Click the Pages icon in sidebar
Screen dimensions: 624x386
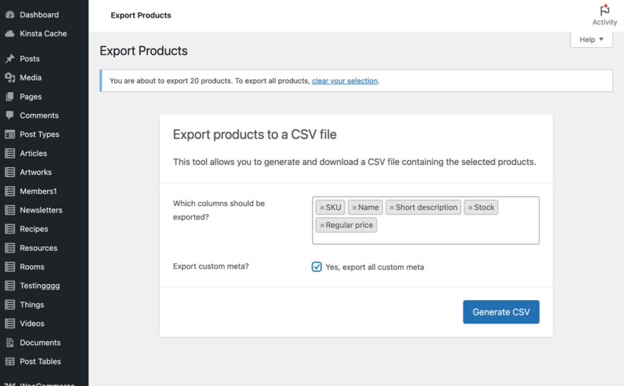[10, 96]
